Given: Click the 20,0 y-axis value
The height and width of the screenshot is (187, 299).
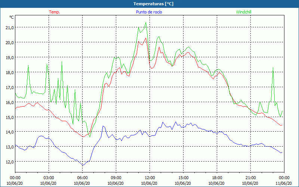Looking at the screenshot, I should (10, 43).
